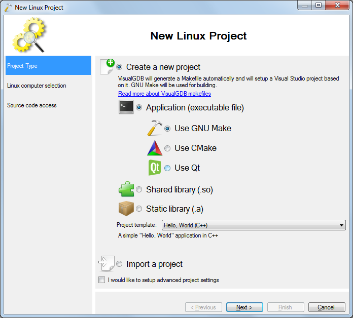This screenshot has width=353, height=318.
Task: Minimize the New Linux Project window
Action: 305,6
